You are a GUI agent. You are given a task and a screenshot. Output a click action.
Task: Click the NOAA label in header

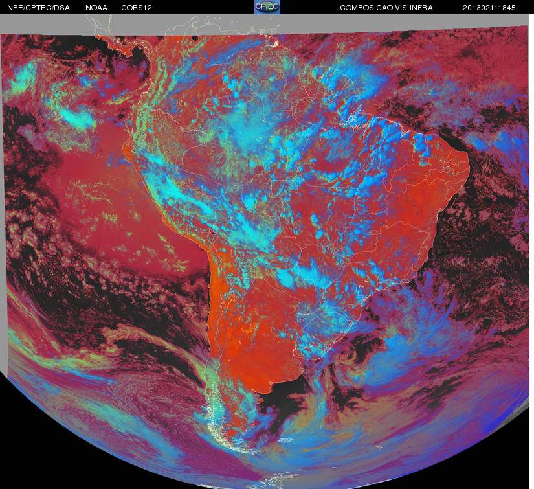pos(96,8)
